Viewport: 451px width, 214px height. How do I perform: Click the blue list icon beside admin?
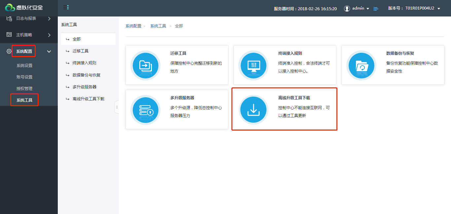[376, 9]
